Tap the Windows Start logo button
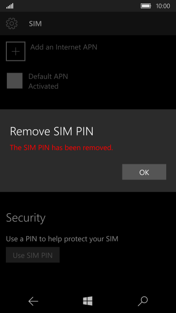The height and width of the screenshot is (313, 176). coord(88,301)
